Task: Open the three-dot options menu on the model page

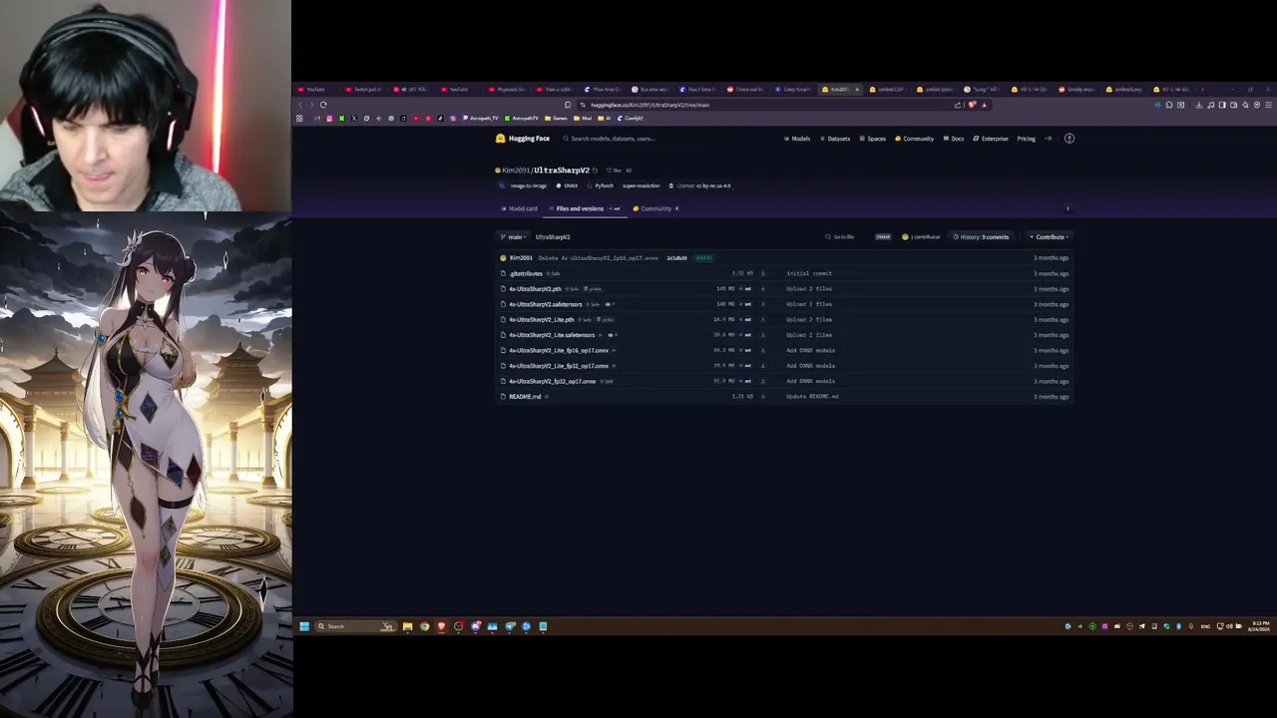Action: [1067, 208]
